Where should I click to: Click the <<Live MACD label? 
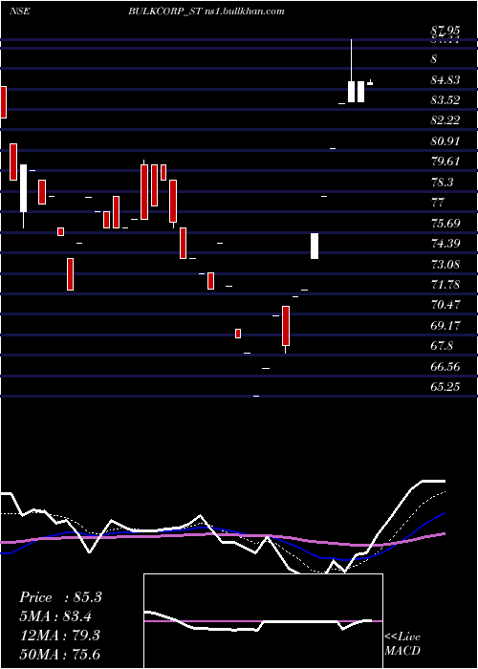(x=402, y=643)
